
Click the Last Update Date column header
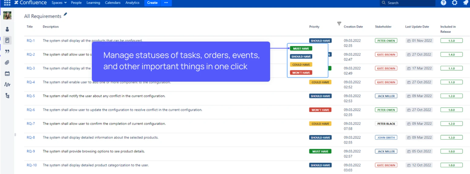(417, 27)
